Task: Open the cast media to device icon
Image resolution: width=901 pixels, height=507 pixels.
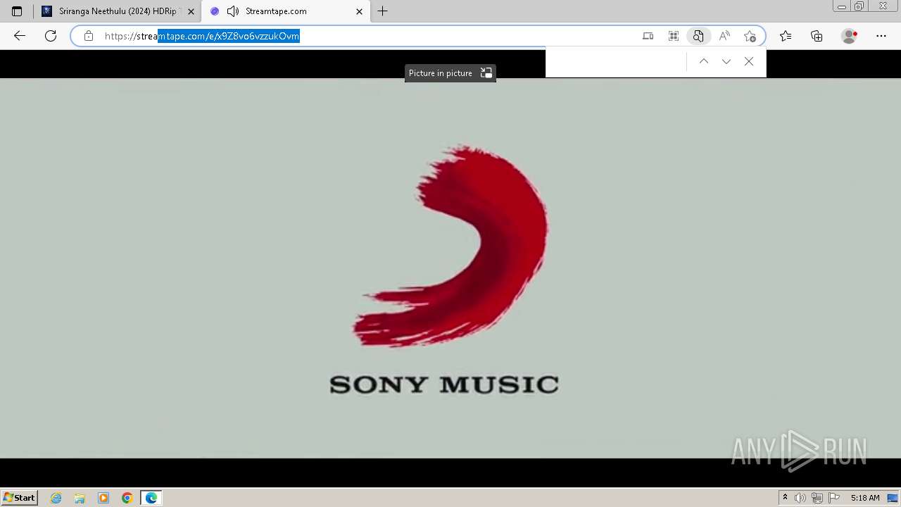Action: click(648, 36)
